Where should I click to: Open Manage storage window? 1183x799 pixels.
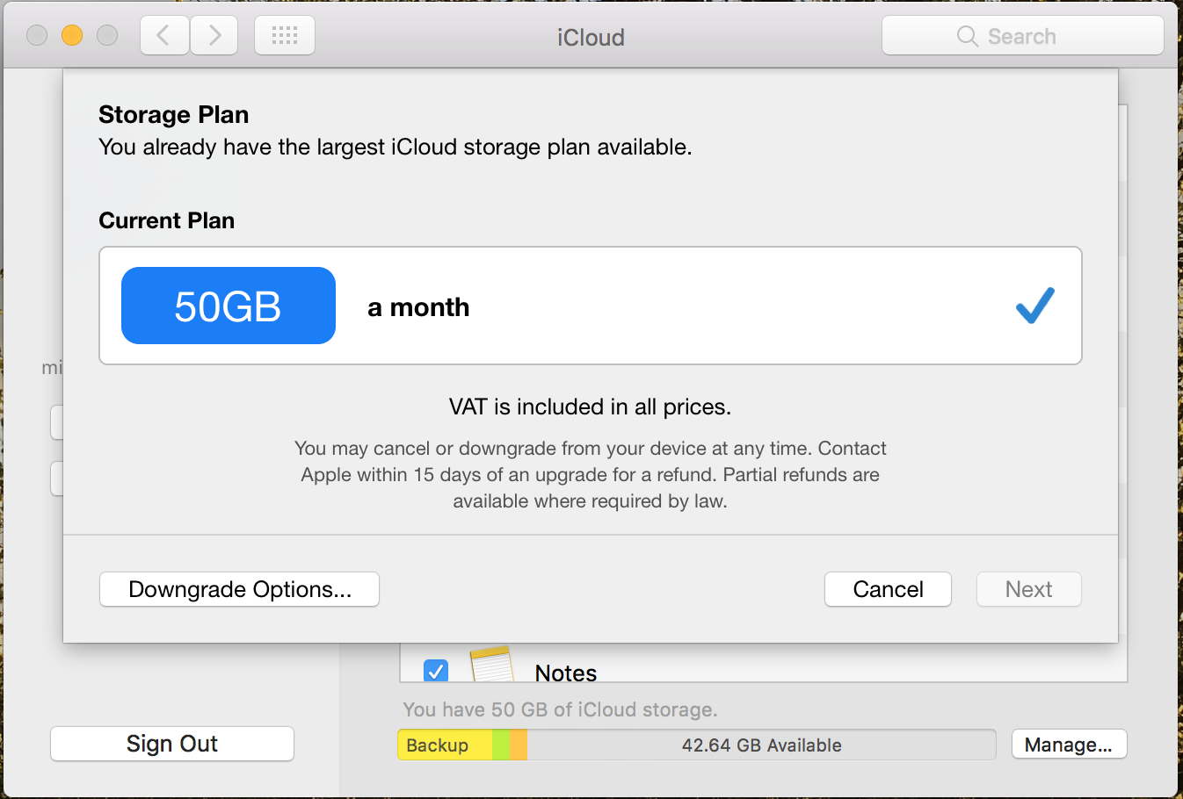1069,745
